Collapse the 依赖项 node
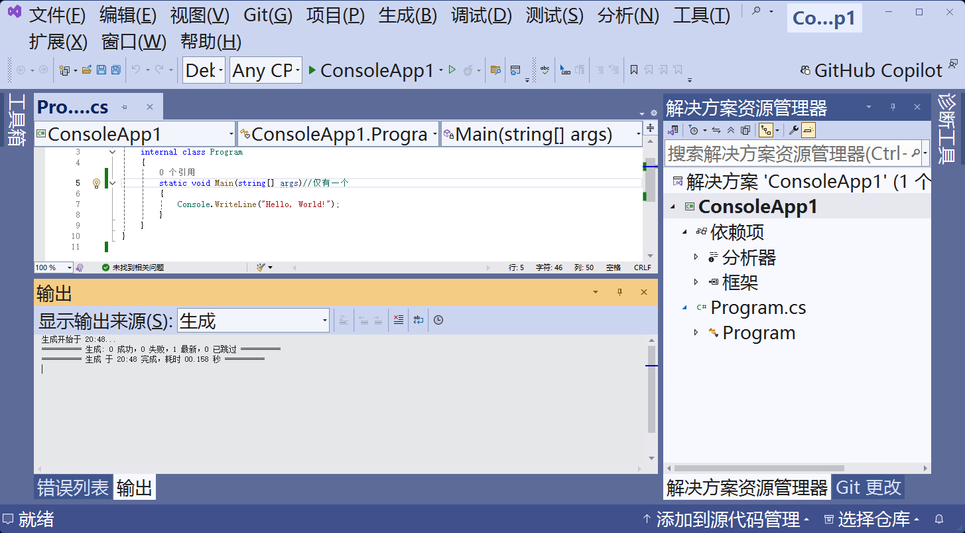 tap(684, 232)
